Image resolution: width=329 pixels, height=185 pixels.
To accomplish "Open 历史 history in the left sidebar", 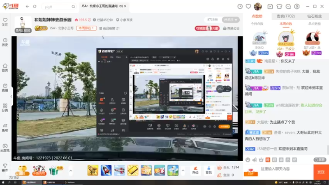I will point(5,42).
